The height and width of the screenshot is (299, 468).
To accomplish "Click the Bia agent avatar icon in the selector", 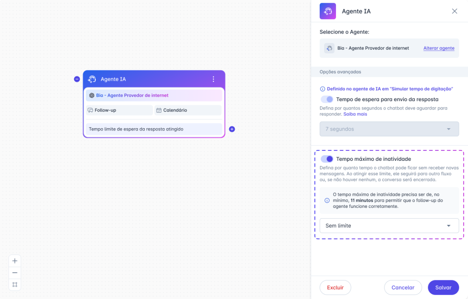I will pos(329,48).
